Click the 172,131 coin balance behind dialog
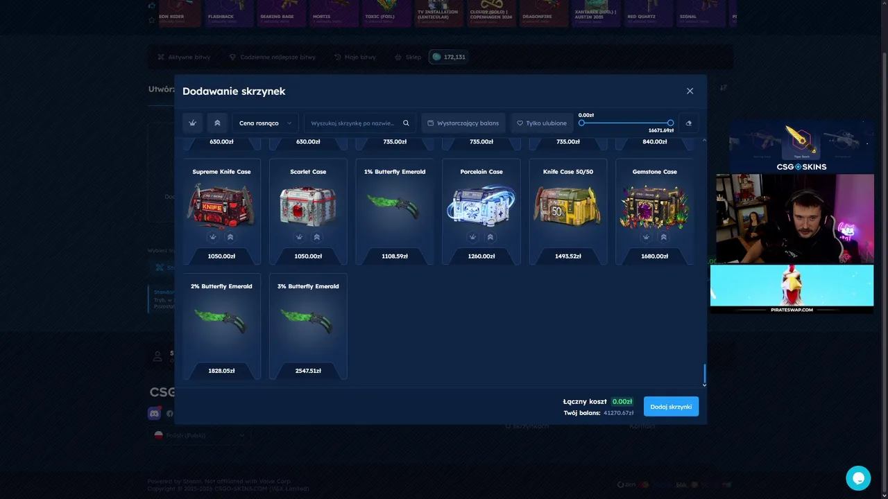Viewport: 888px width, 499px height. click(448, 57)
